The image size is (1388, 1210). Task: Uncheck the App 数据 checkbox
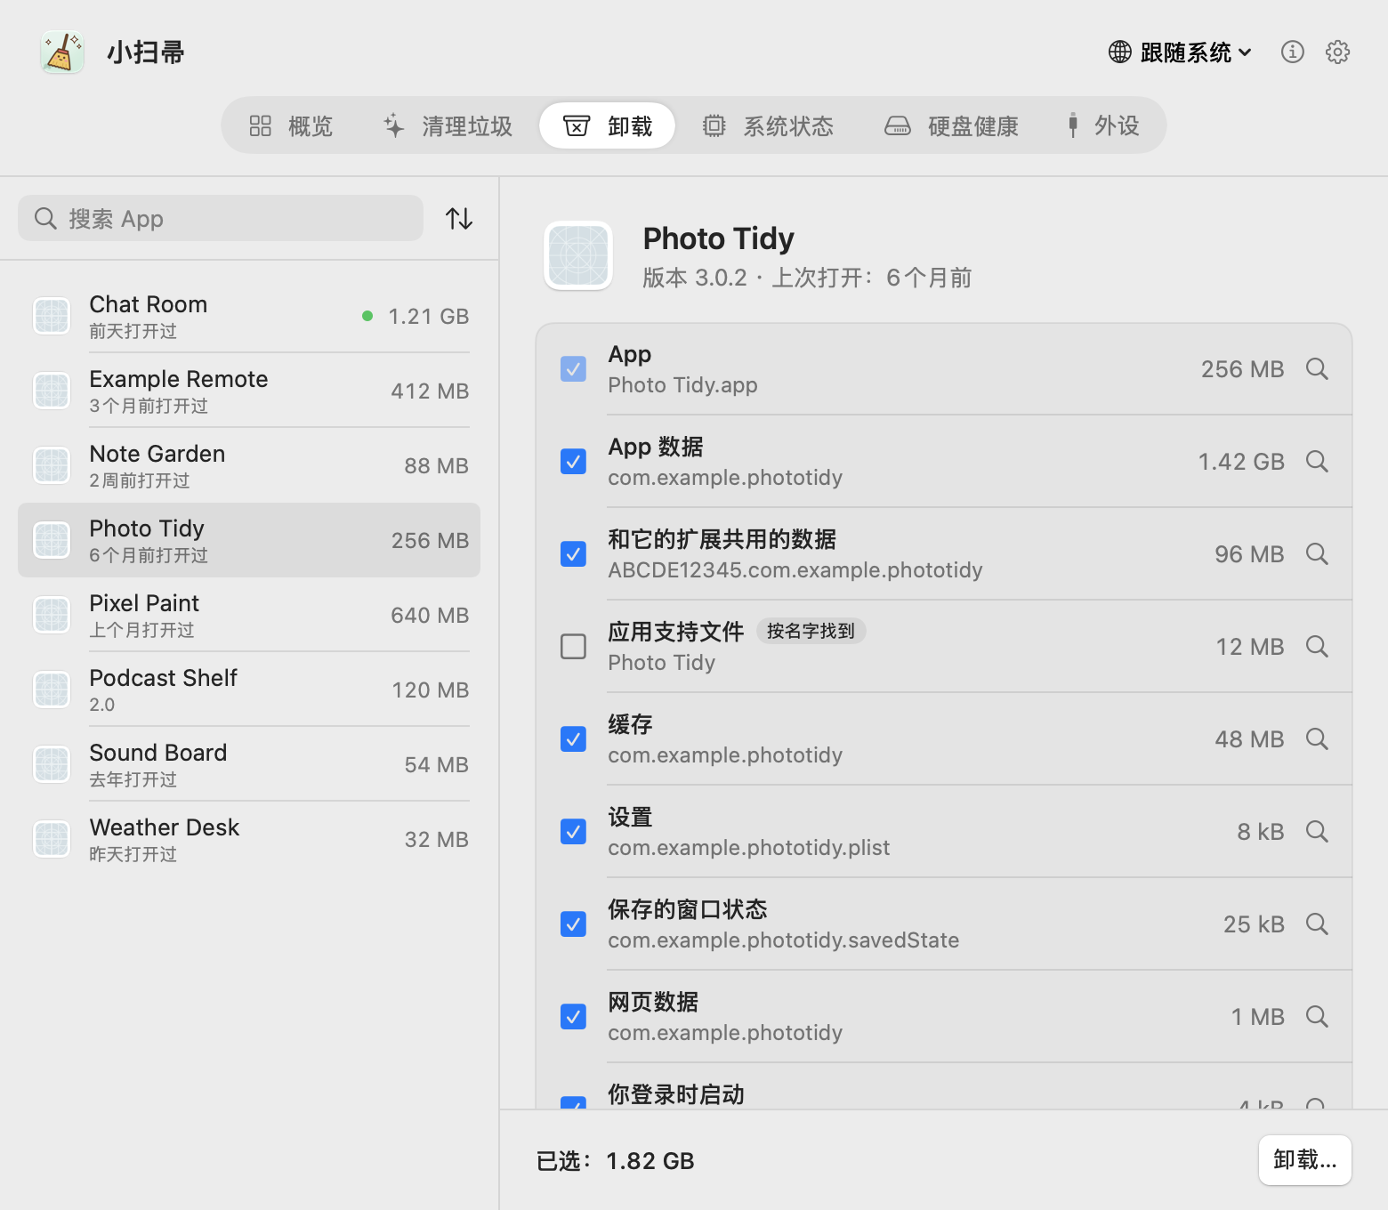(573, 461)
